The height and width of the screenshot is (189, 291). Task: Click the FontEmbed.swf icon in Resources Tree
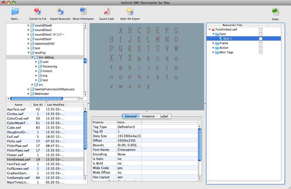[213, 29]
